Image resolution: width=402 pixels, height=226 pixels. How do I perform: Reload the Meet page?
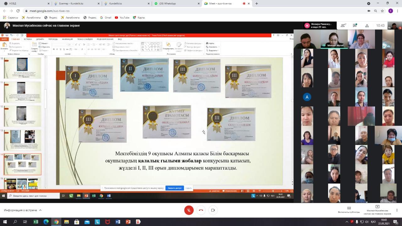click(18, 11)
